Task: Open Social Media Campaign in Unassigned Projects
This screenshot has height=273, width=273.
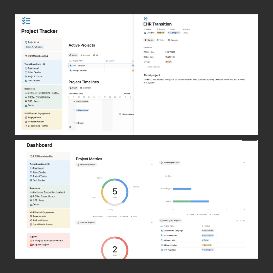Action: click(173, 231)
